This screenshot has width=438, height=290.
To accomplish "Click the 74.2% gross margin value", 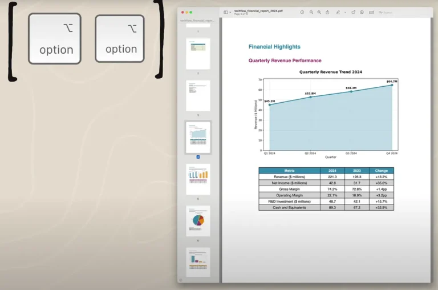I will click(332, 189).
